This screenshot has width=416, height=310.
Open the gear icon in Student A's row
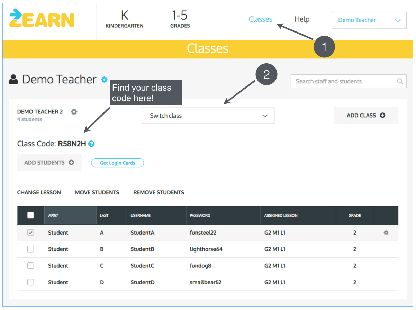386,232
